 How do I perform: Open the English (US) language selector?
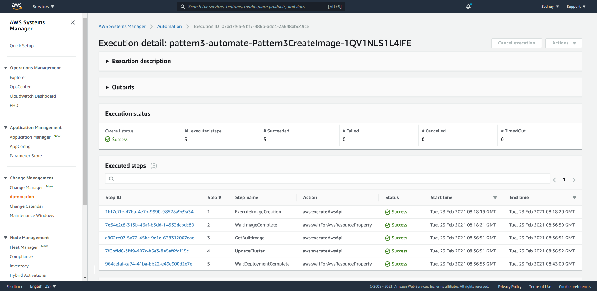(43, 286)
